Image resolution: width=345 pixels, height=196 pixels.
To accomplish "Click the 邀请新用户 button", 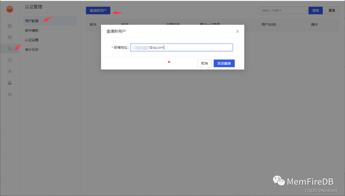I will pos(98,10).
